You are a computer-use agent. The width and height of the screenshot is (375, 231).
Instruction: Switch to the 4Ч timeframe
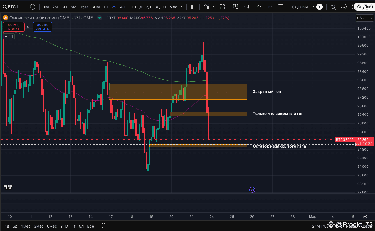(x=123, y=6)
